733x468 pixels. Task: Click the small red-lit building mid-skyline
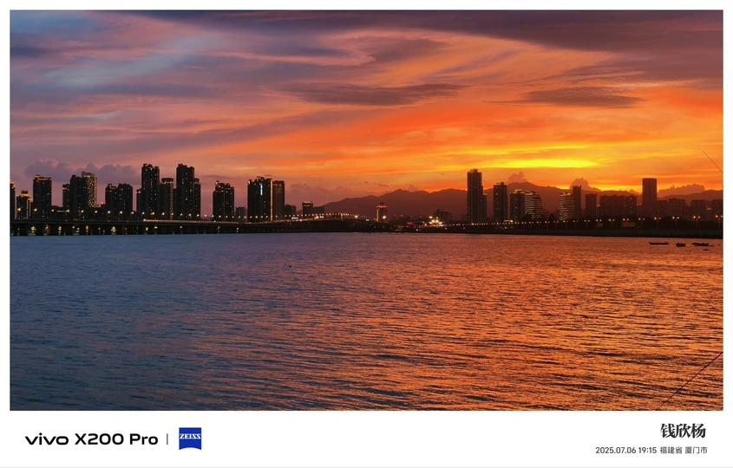(x=382, y=212)
